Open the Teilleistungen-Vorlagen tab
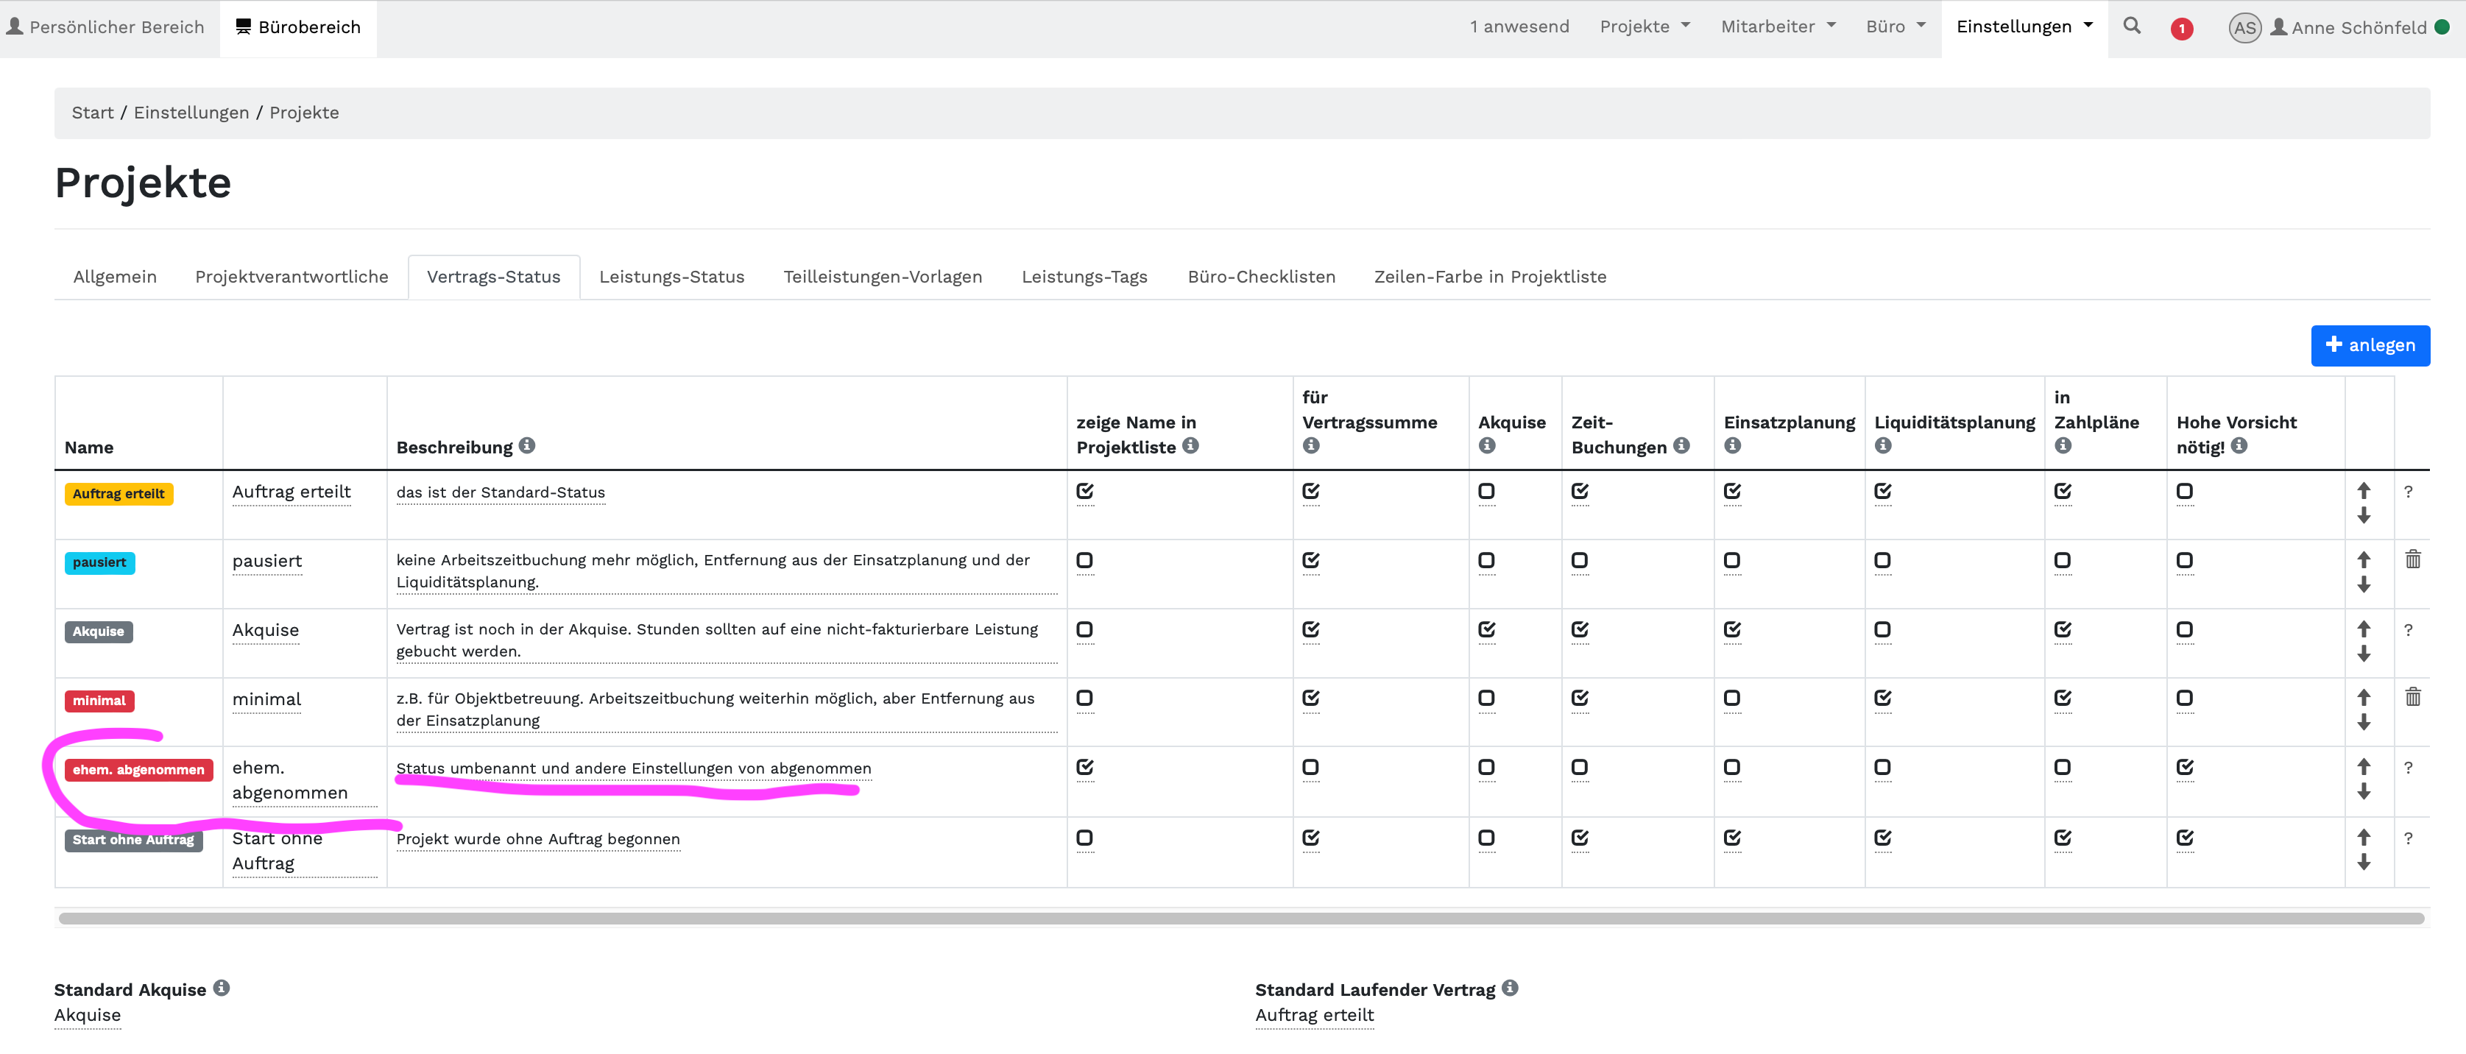The height and width of the screenshot is (1054, 2466). click(883, 277)
